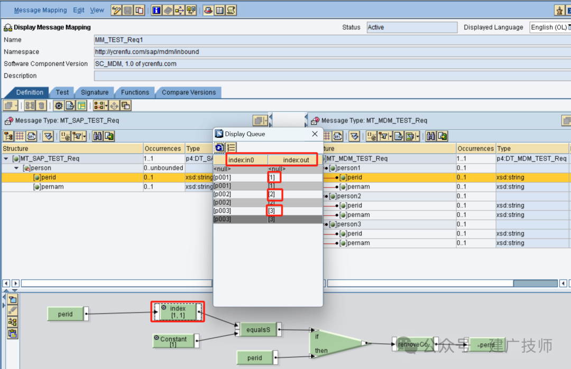The image size is (571, 369).
Task: Open the filter dropdown in source toolbar
Action: click(79, 136)
